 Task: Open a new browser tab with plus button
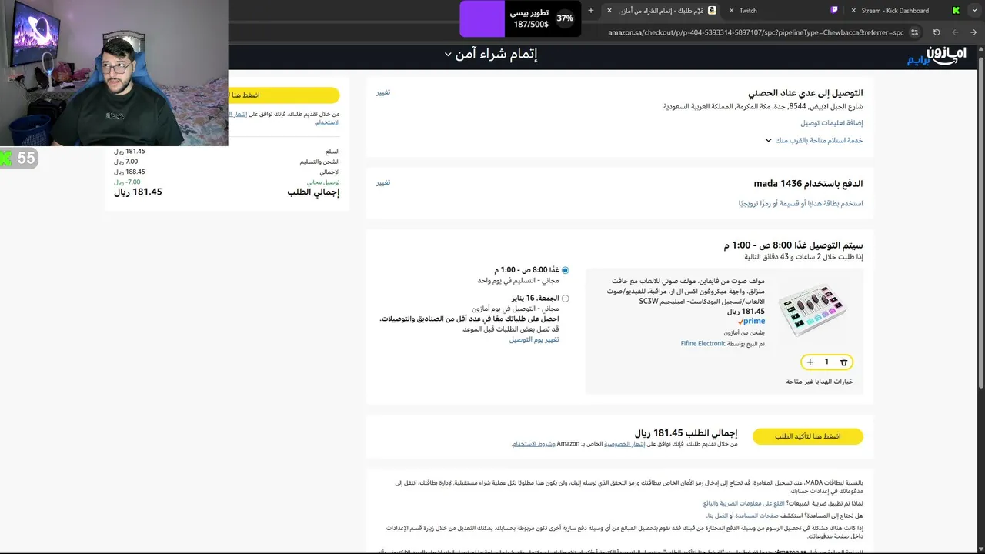click(591, 11)
